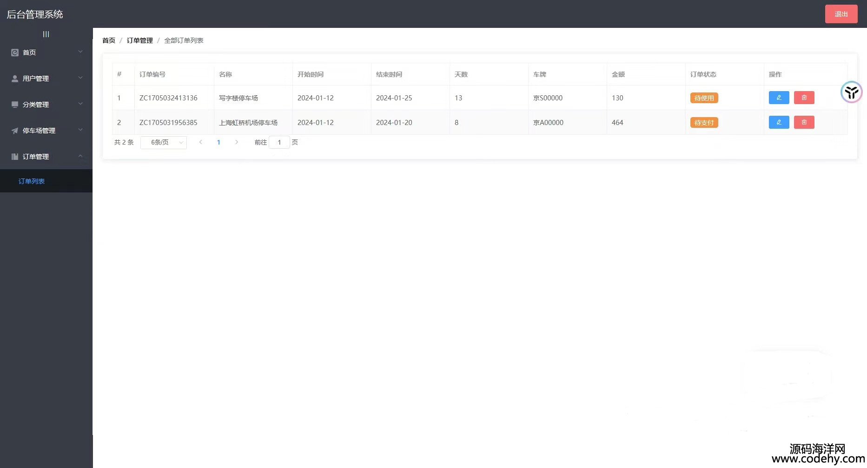Viewport: 867px width, 468px height.
Task: Open 用户管理 in the sidebar
Action: (x=46, y=79)
